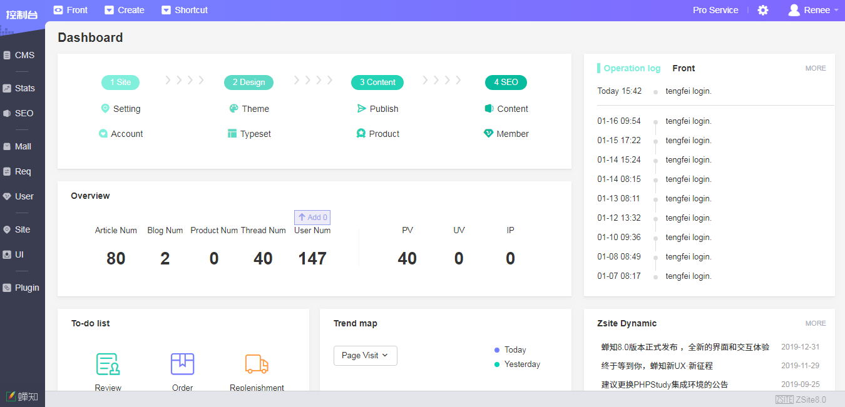Open the Pro Service link
This screenshot has height=407, width=845.
click(x=715, y=10)
